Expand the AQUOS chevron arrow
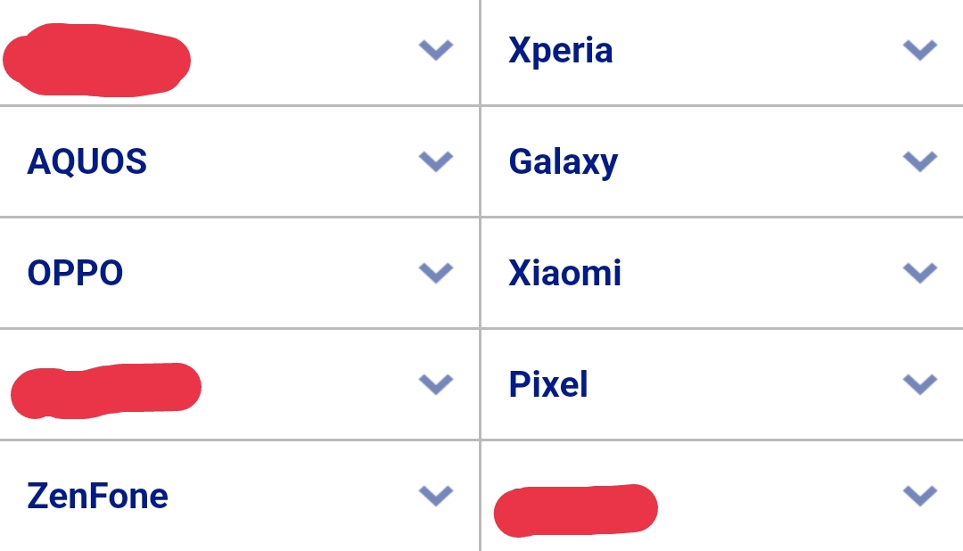This screenshot has height=551, width=963. pyautogui.click(x=436, y=161)
